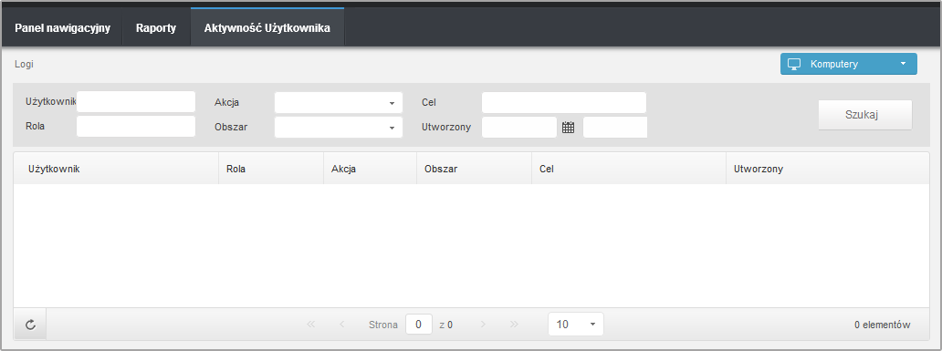Expand the Obszar dropdown list
Viewport: 942px width, 351px height.
(x=339, y=128)
